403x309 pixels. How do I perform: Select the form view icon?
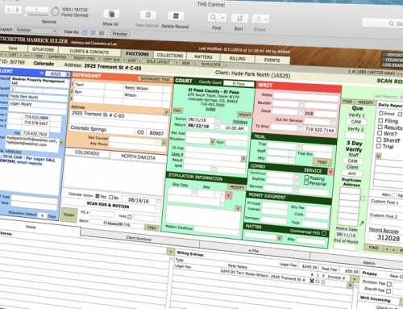click(x=85, y=32)
